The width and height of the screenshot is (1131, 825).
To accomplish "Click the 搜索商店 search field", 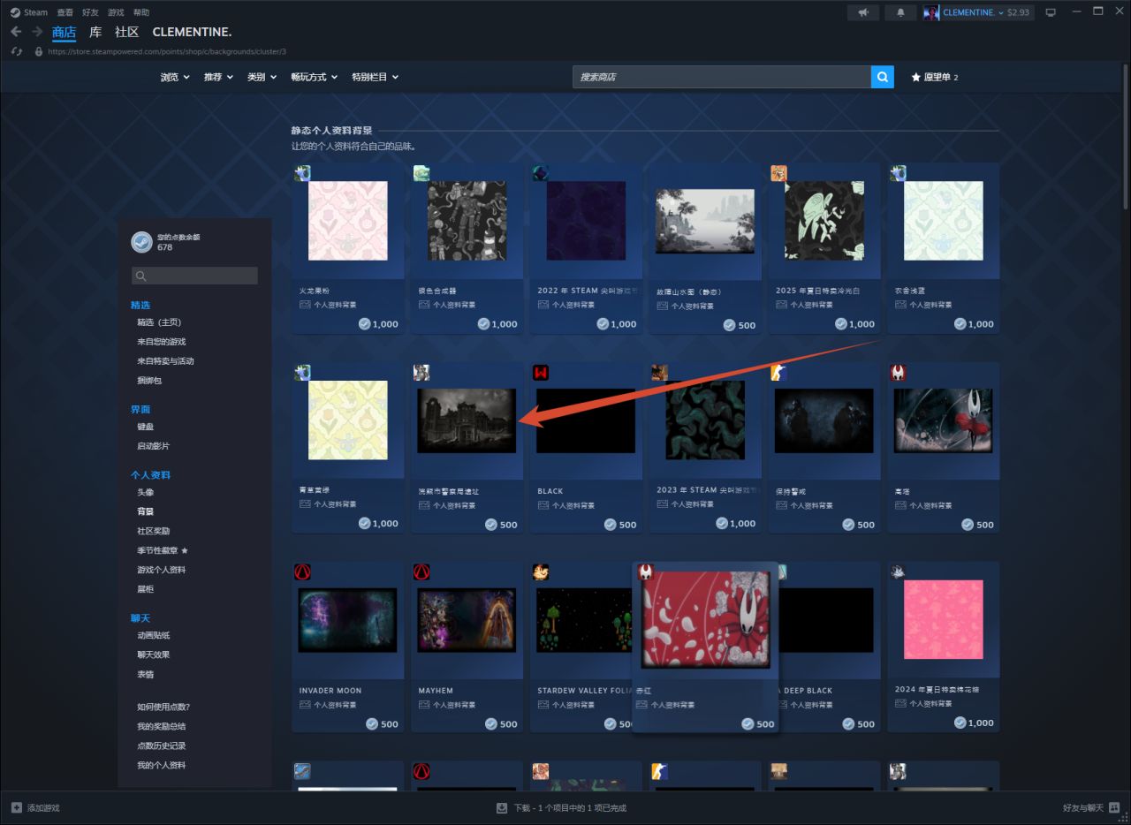I will [722, 77].
